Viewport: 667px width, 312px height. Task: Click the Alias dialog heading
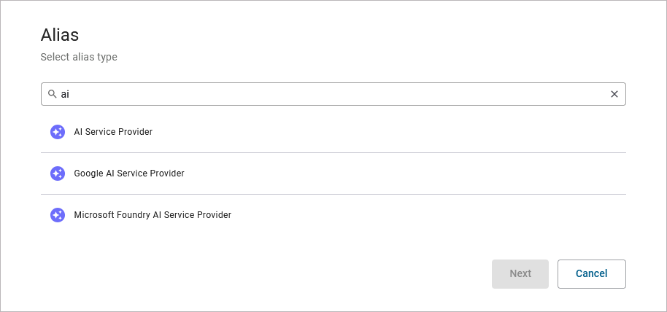tap(60, 34)
